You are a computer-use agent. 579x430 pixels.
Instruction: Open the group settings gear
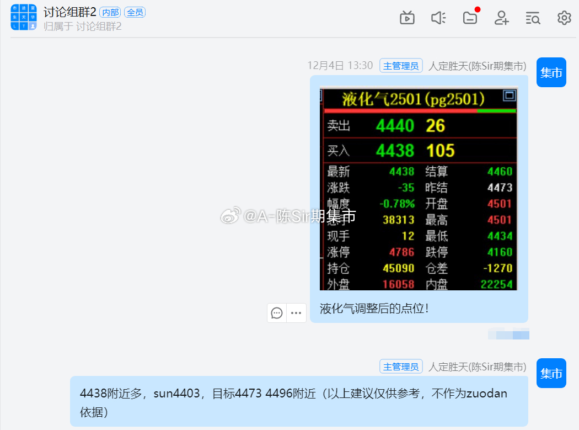[x=564, y=18]
